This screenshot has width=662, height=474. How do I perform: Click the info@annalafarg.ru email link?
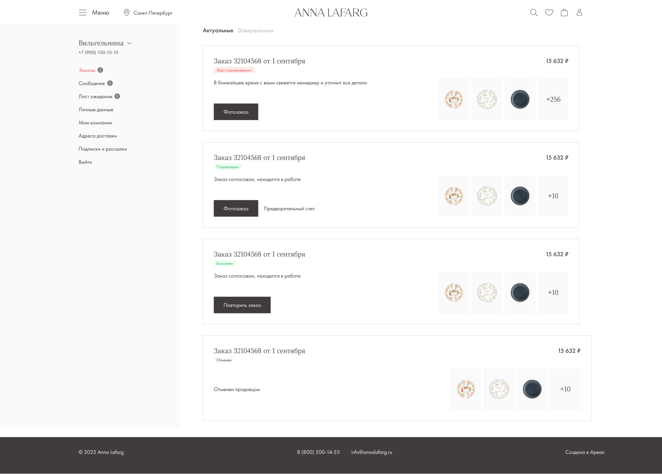pyautogui.click(x=371, y=452)
